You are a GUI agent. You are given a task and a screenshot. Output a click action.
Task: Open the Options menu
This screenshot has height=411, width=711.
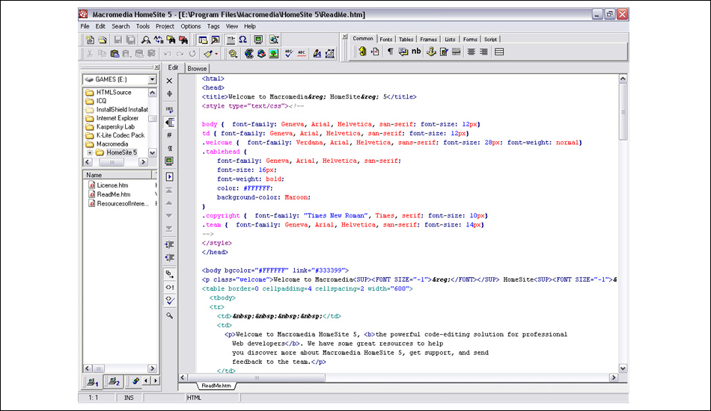[x=190, y=26]
